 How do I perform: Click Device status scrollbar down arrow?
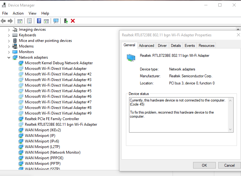click(230, 129)
